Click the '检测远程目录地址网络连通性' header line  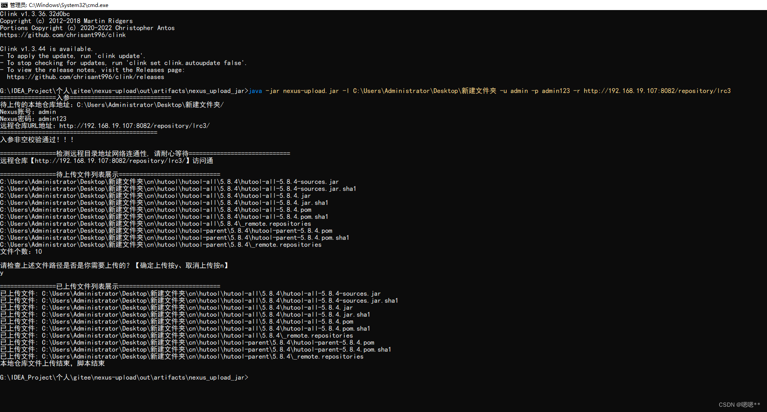coord(145,154)
